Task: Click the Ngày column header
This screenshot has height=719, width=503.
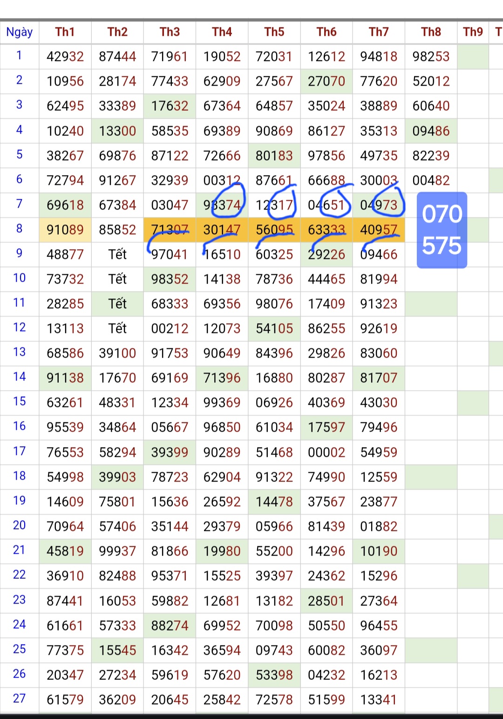Action: coord(20,32)
